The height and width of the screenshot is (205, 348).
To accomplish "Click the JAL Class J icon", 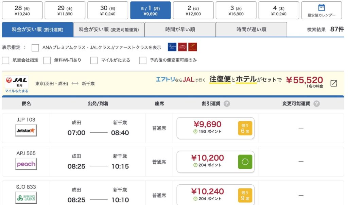I will [182, 47].
